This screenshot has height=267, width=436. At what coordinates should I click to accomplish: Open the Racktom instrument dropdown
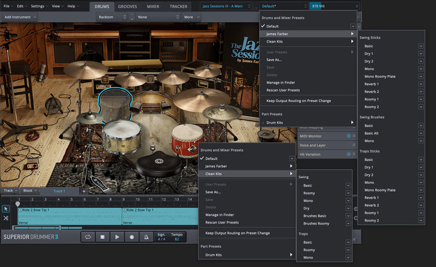pyautogui.click(x=112, y=17)
